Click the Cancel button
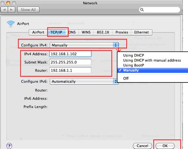The height and width of the screenshot is (149, 188). coord(142,146)
